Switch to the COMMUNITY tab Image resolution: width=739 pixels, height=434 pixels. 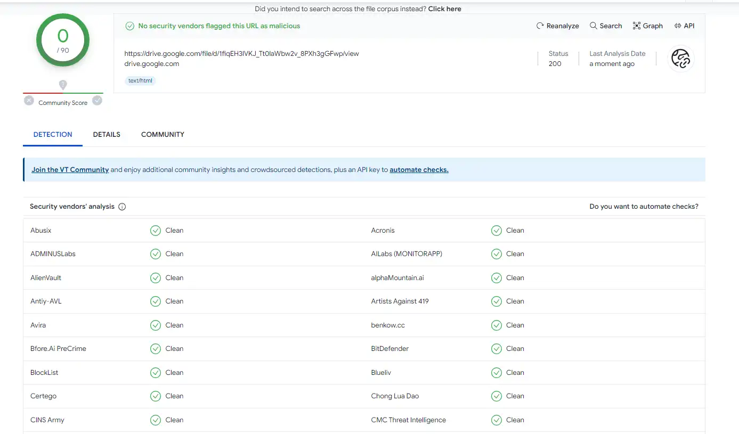click(163, 134)
